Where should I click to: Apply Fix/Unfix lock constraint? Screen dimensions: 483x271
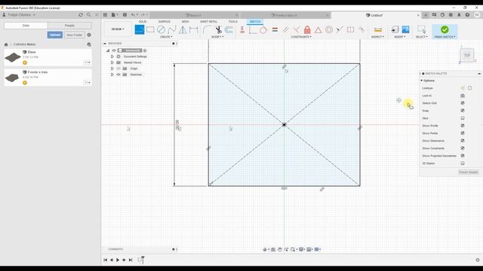tap(307, 30)
